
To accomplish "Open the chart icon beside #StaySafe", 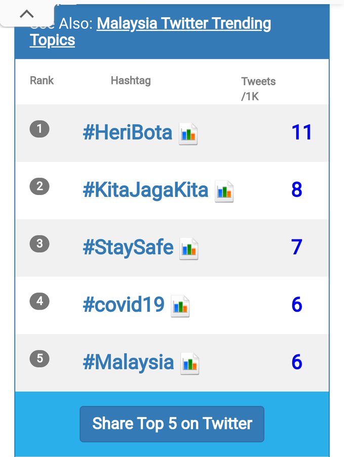I will click(189, 249).
